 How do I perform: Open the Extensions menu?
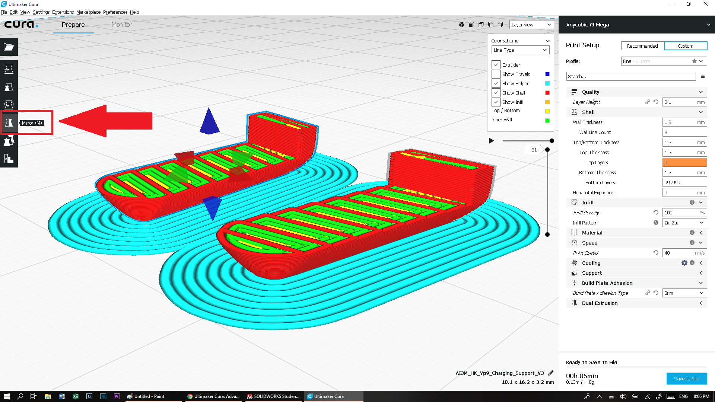coord(63,12)
